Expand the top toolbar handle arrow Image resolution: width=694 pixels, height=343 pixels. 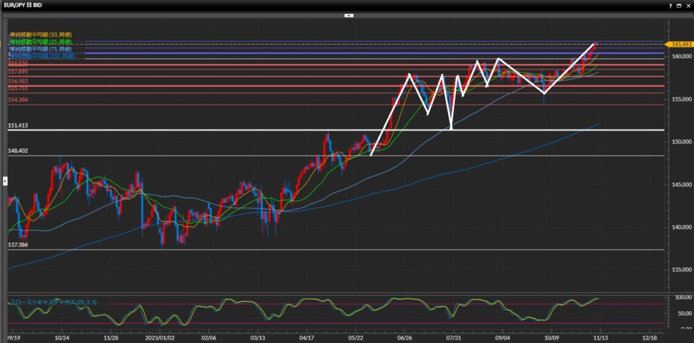pos(348,14)
